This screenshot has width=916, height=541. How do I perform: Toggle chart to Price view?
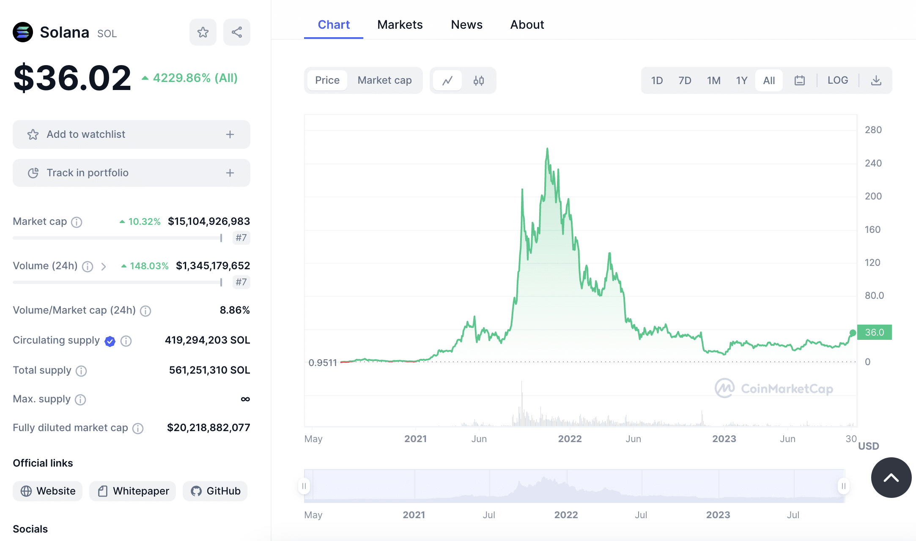pos(327,80)
